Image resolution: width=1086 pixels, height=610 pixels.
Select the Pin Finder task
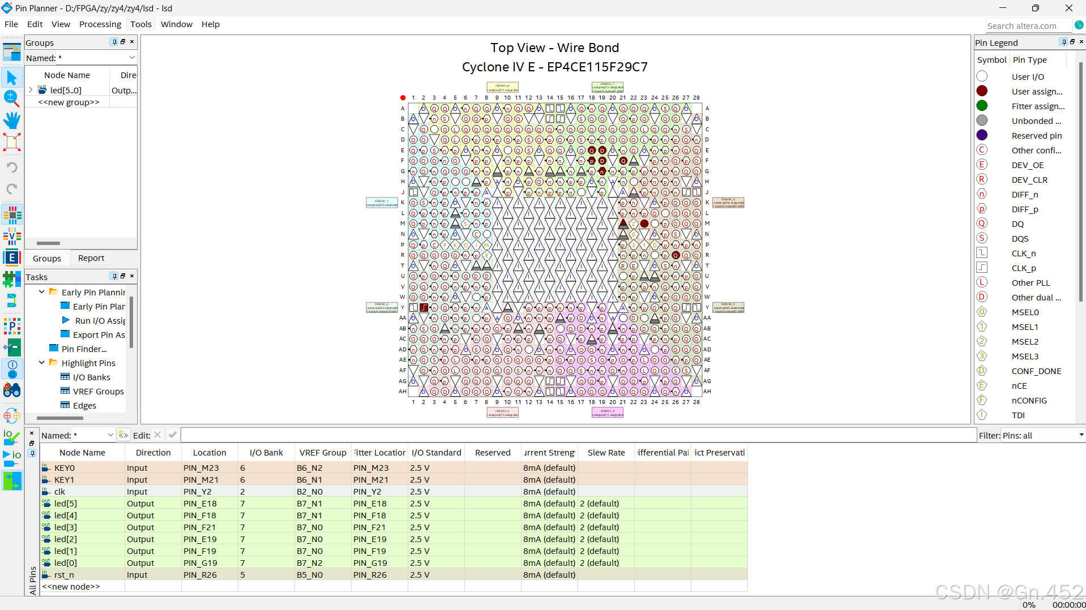click(x=84, y=349)
